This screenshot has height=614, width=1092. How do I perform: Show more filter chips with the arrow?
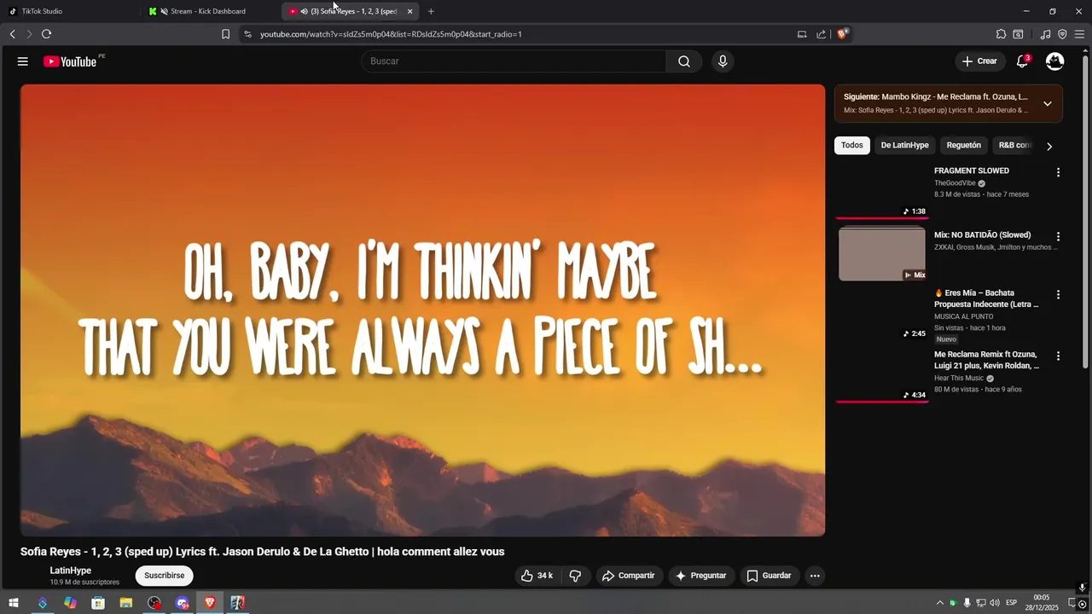(1049, 146)
